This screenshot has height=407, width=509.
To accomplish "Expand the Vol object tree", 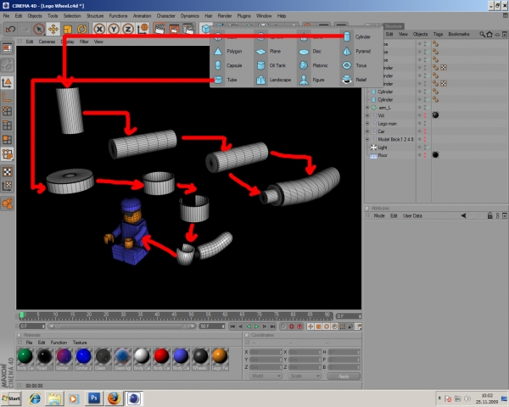I will click(x=367, y=115).
